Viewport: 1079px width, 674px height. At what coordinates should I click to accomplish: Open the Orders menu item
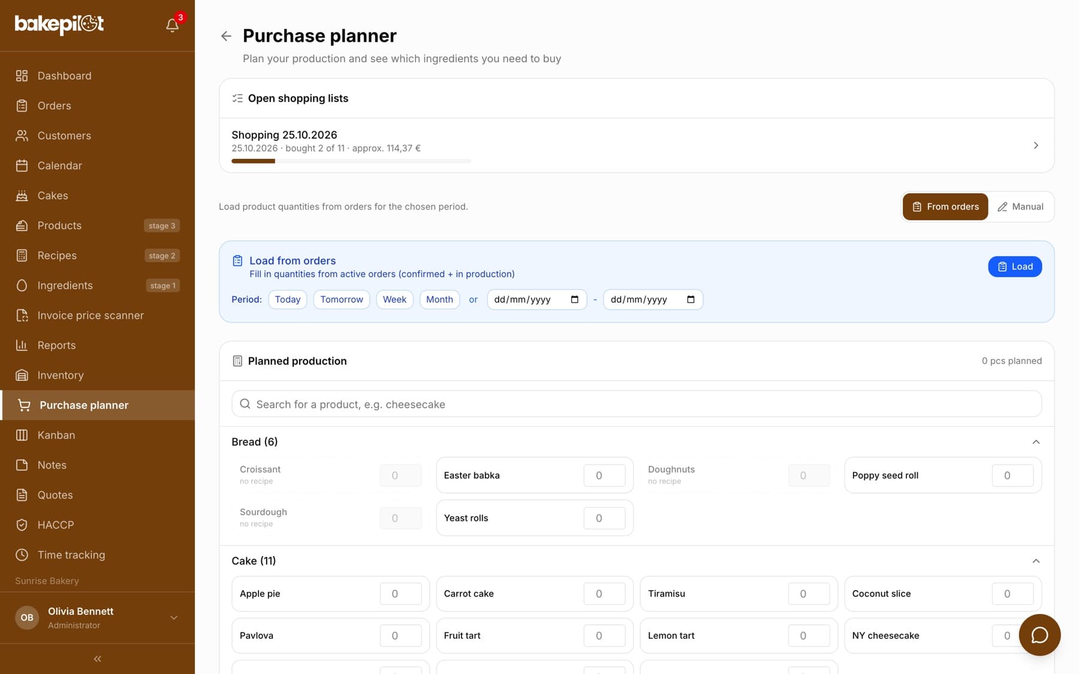pyautogui.click(x=97, y=105)
